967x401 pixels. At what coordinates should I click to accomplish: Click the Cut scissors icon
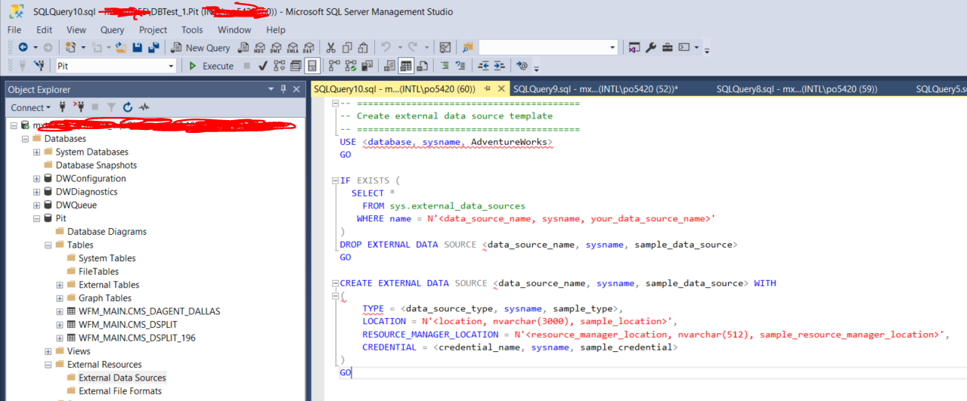[x=330, y=48]
